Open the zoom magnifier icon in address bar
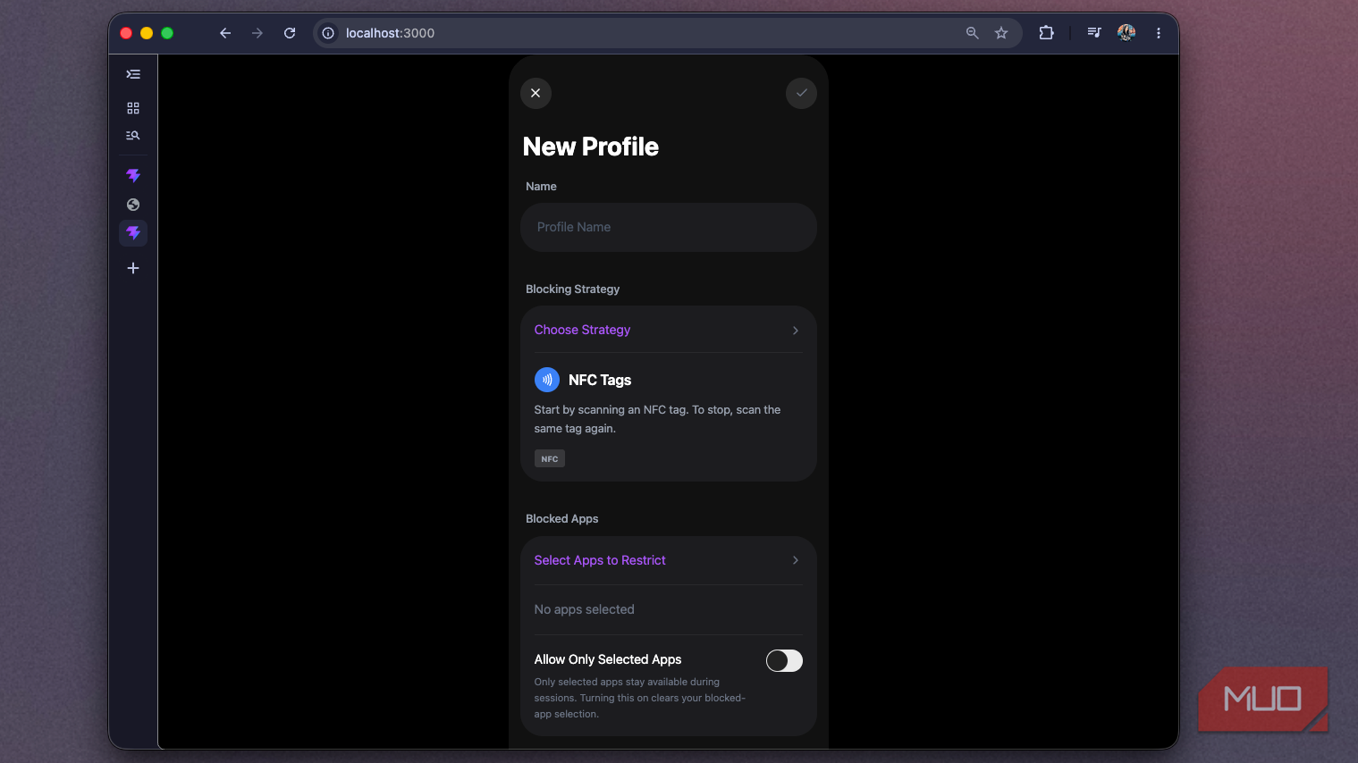 (x=973, y=33)
